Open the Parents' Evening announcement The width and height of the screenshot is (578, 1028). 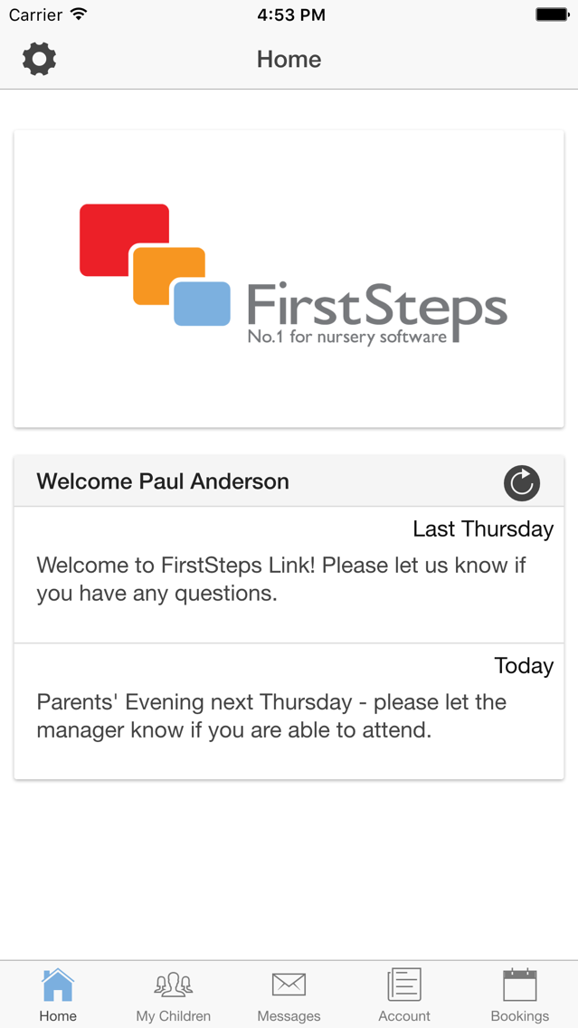click(x=289, y=710)
